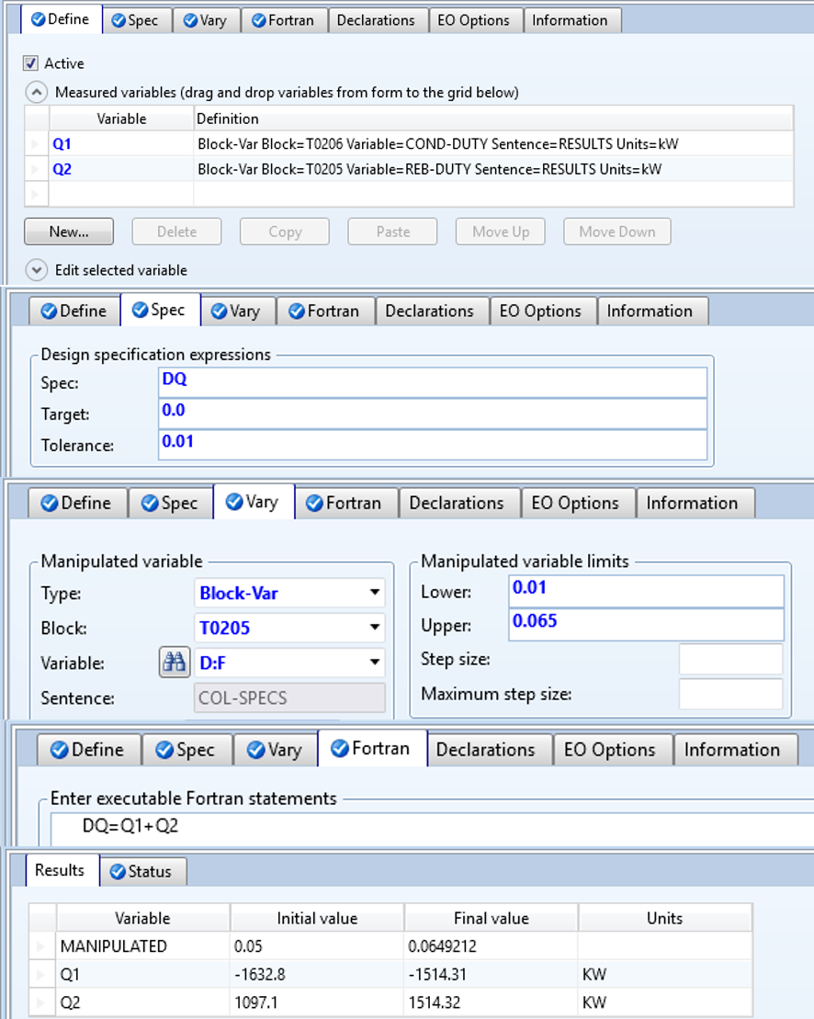Click the Sentence field COL-SPECS

(x=289, y=698)
